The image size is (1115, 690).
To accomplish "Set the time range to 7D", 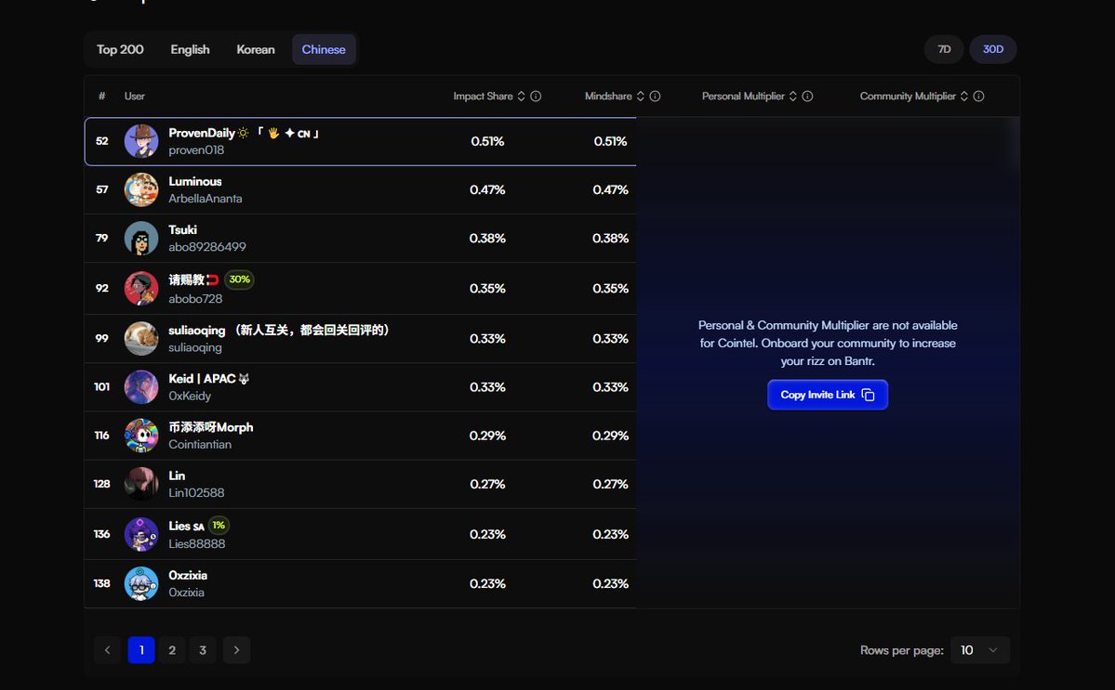I will [944, 50].
